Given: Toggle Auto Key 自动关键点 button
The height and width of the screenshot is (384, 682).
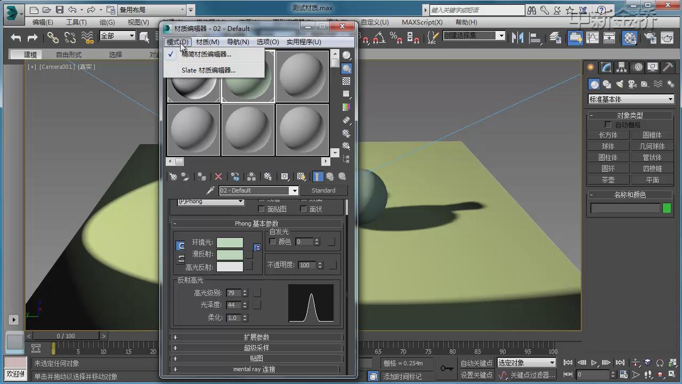Looking at the screenshot, I should click(476, 363).
